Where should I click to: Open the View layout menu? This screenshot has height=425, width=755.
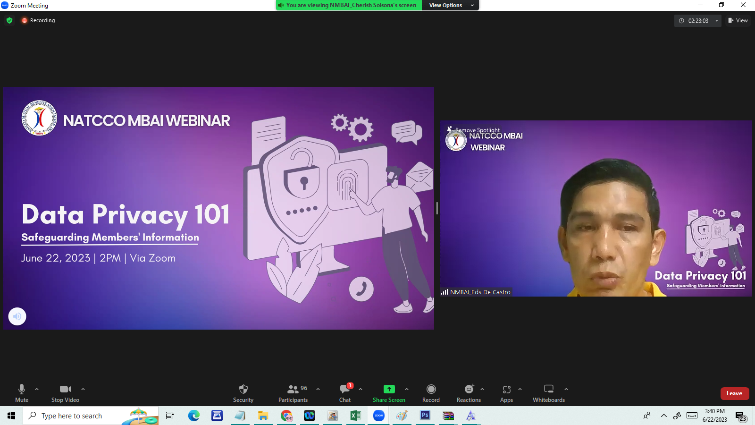(738, 20)
